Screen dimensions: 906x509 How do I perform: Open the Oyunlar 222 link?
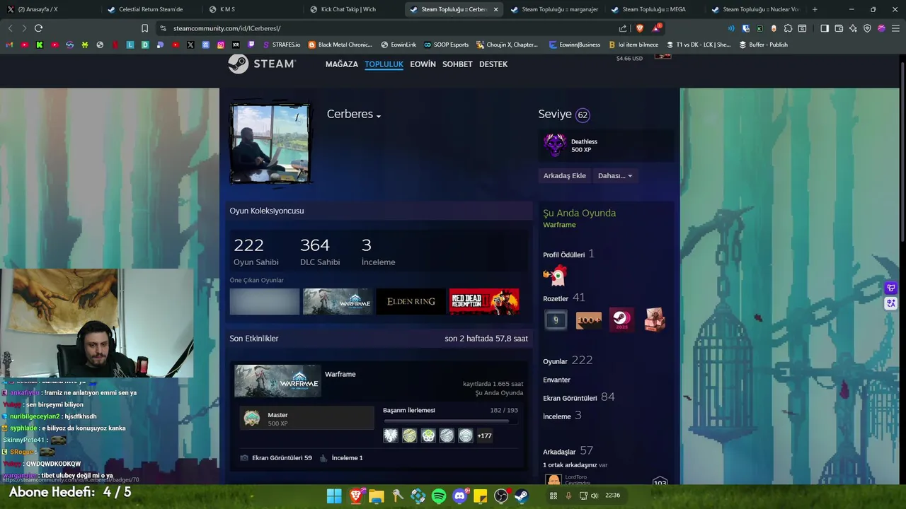[x=568, y=361]
